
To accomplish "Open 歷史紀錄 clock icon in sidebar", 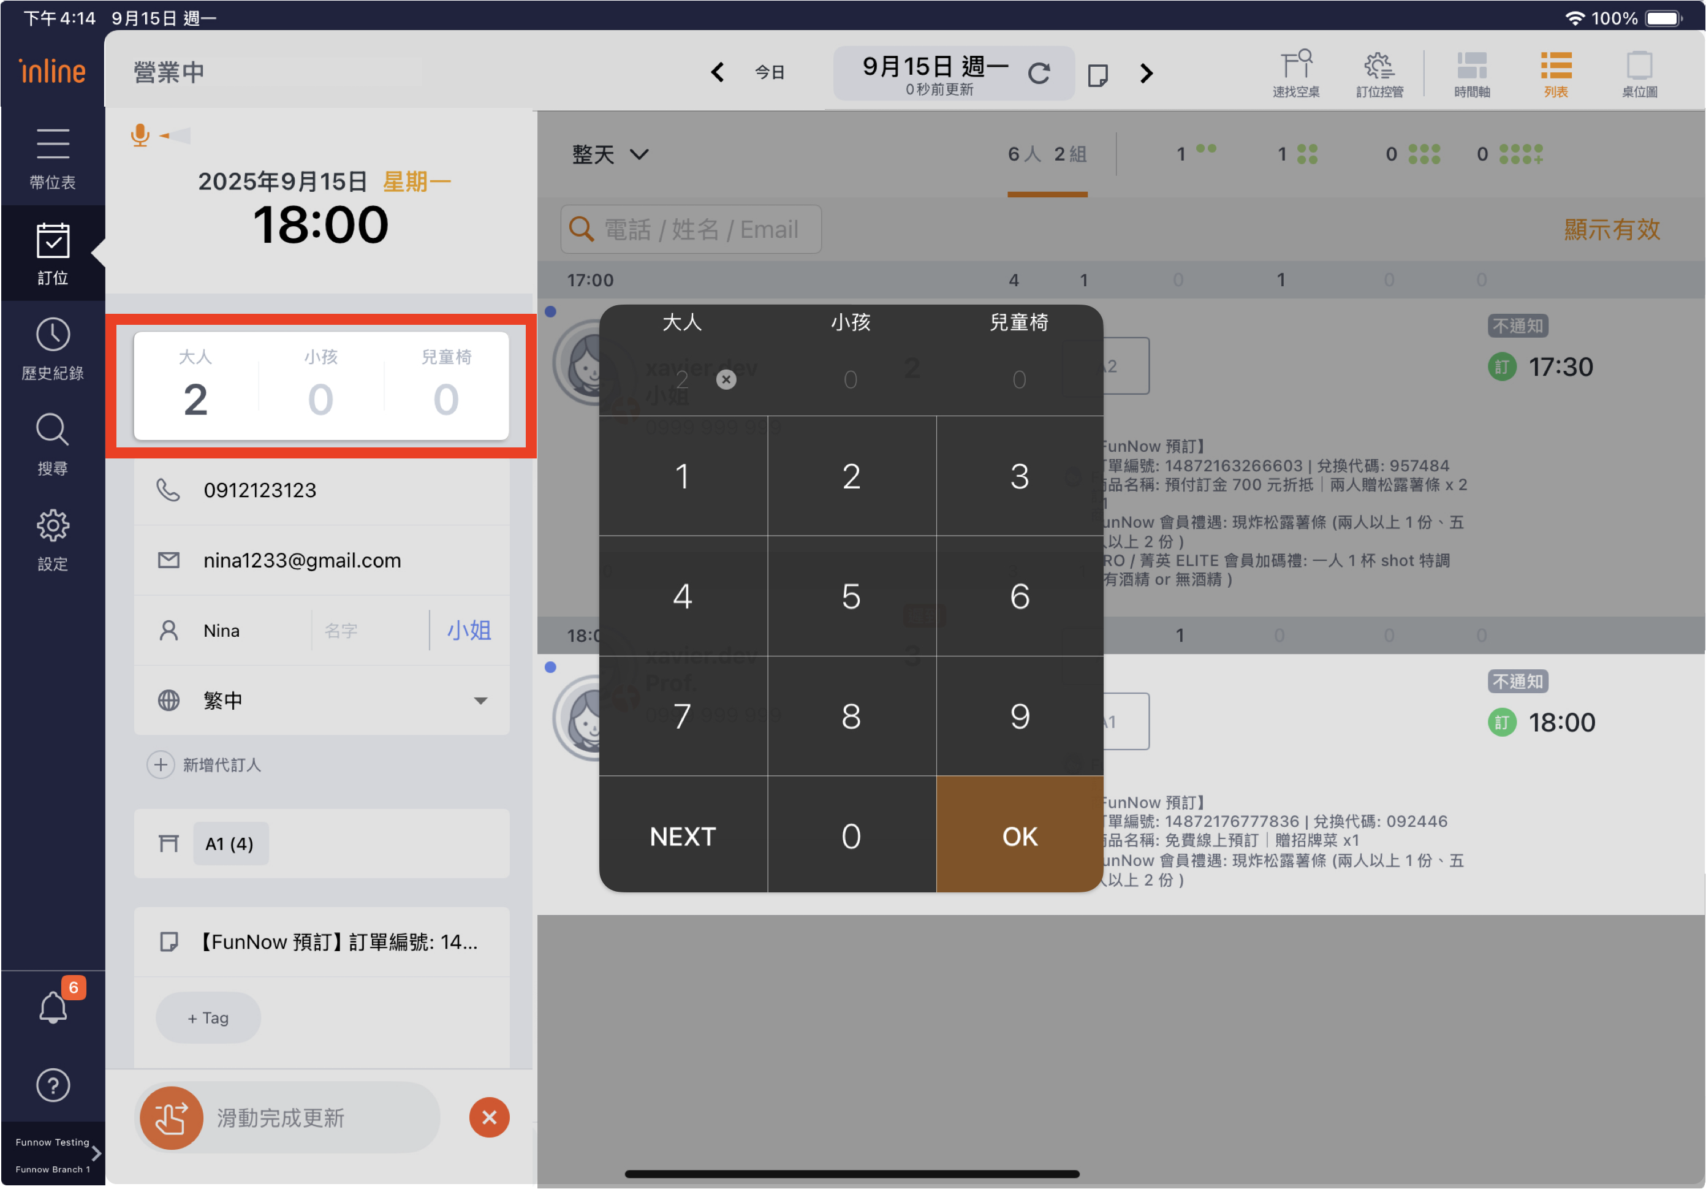I will (x=53, y=335).
